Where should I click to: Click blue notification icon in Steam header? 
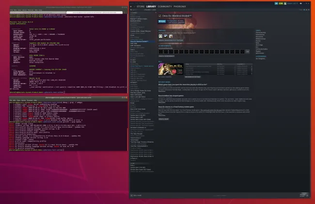(276, 3)
